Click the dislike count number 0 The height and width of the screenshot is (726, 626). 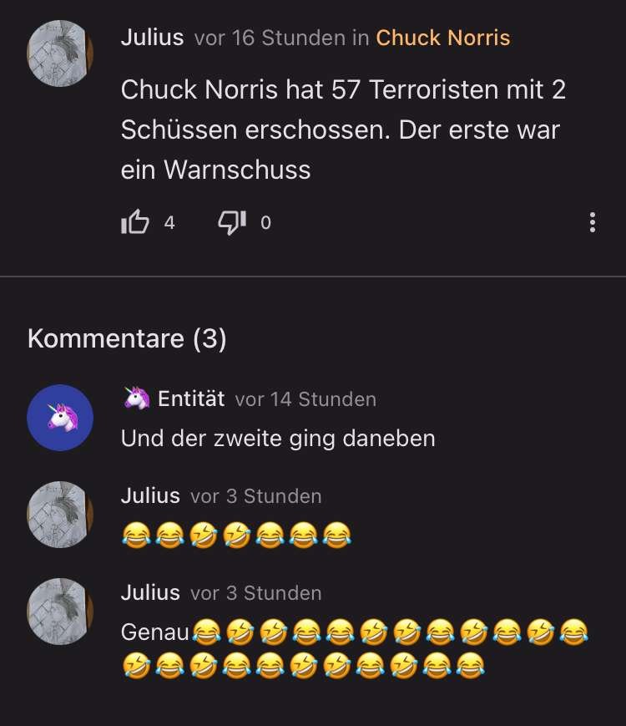[265, 223]
